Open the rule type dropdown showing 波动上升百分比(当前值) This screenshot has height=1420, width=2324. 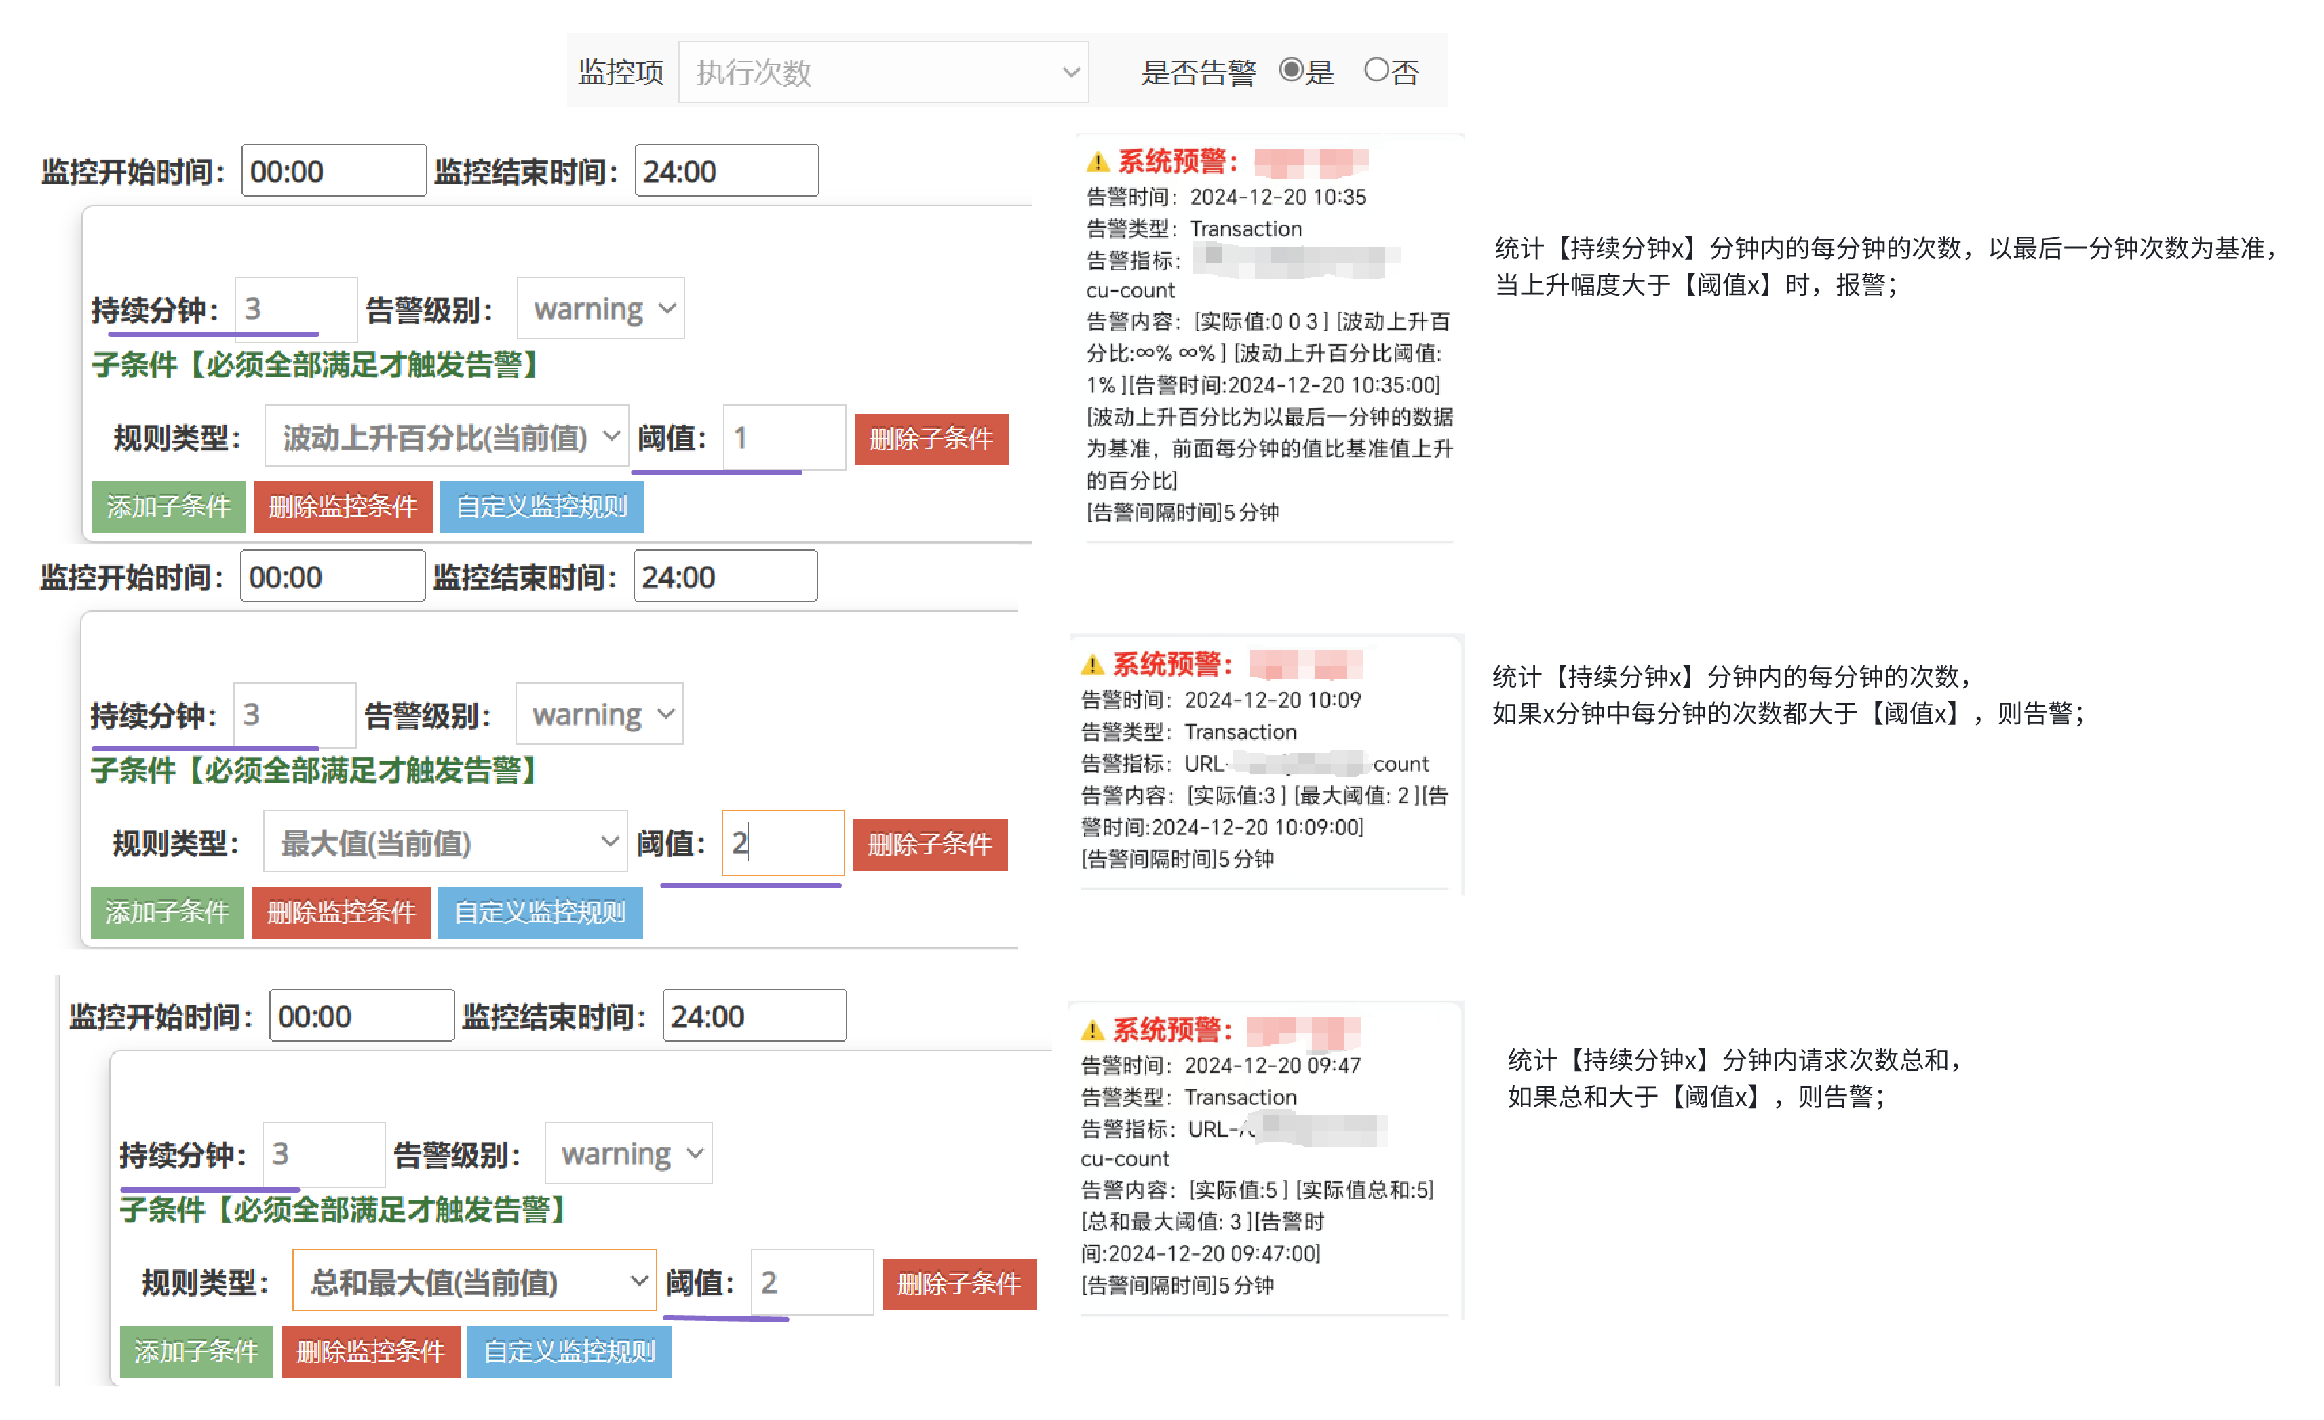pos(446,437)
